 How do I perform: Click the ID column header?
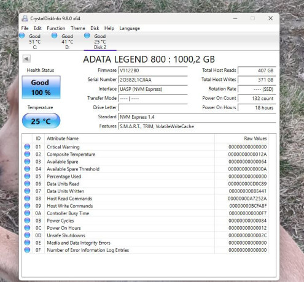[x=38, y=139]
